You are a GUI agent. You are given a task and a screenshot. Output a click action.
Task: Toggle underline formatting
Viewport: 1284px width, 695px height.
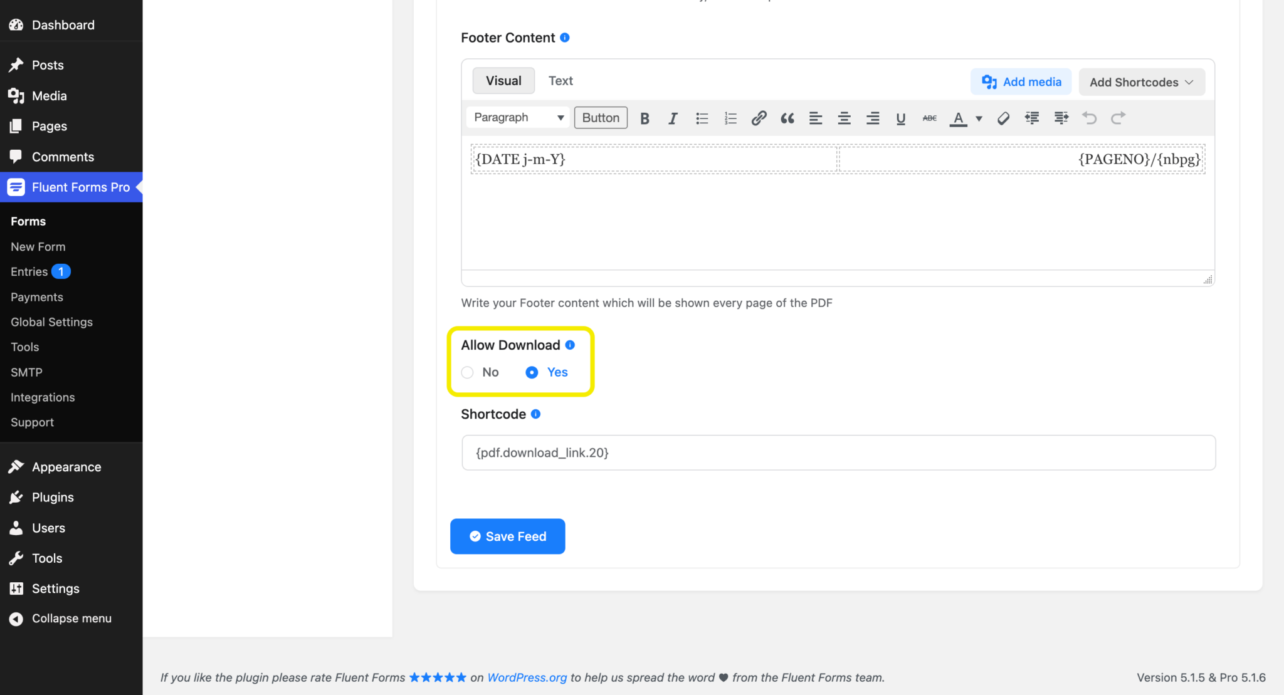(x=901, y=118)
